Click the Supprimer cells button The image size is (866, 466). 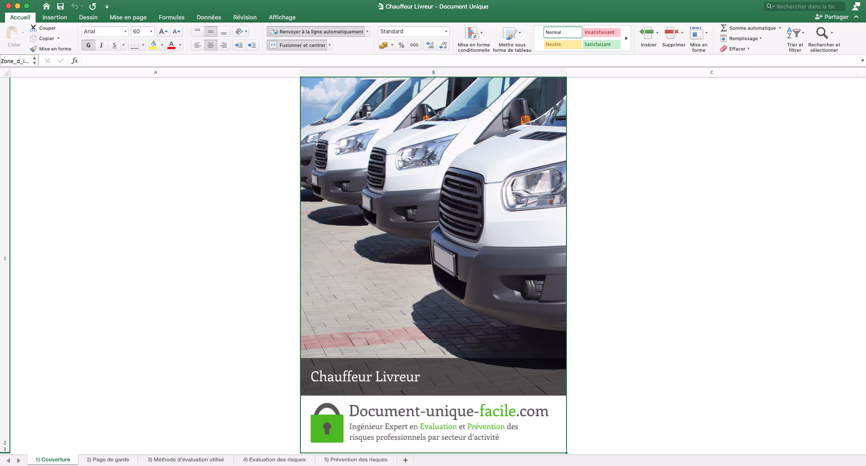673,37
